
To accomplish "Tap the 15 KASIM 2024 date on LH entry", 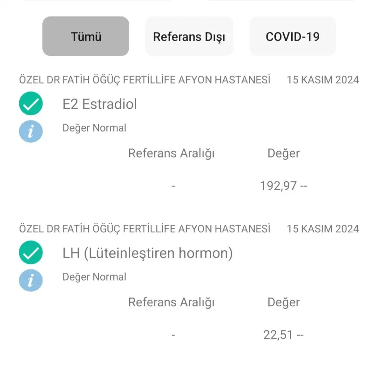I will click(x=323, y=229).
